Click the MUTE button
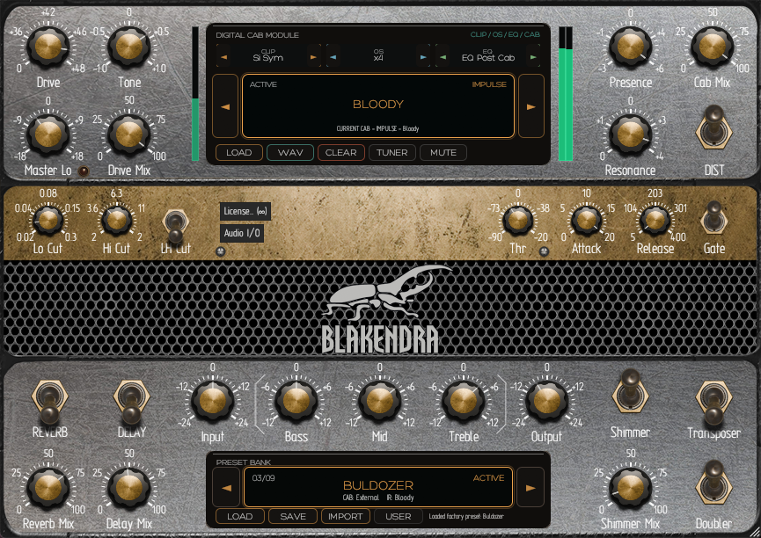Image resolution: width=761 pixels, height=538 pixels. 443,152
